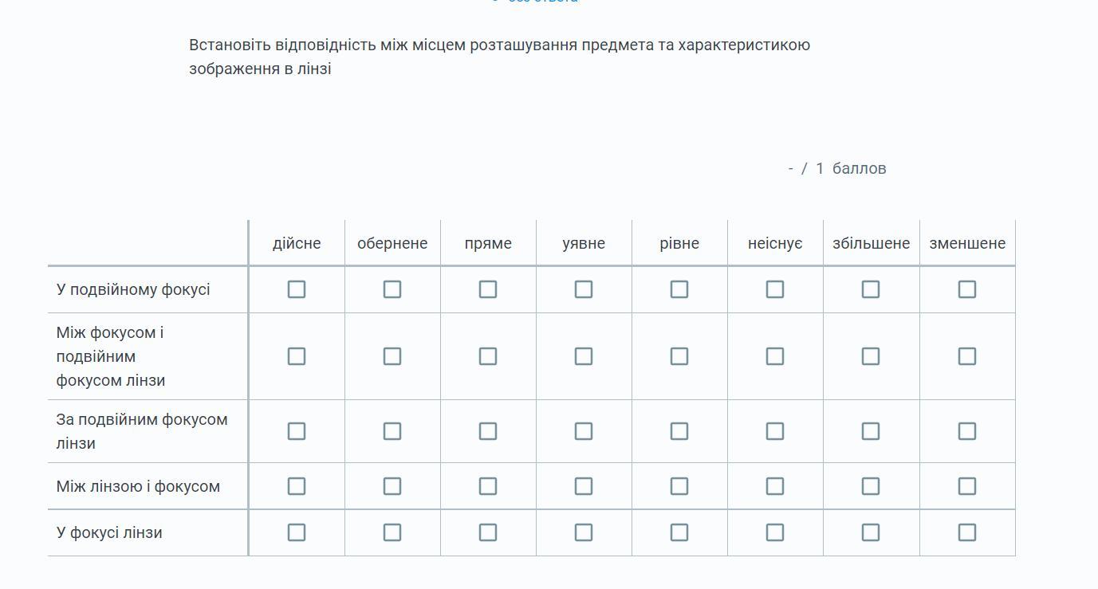Check 'дійсне' for 'Між фокусом і подвійним фокусом'
The height and width of the screenshot is (589, 1098).
tap(296, 356)
